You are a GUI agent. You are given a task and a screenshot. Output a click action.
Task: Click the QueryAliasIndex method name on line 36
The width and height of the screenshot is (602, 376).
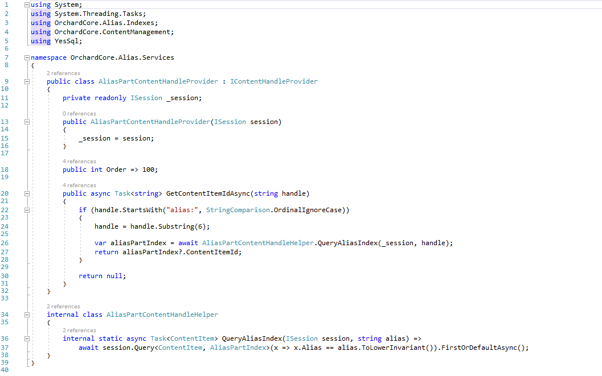252,338
